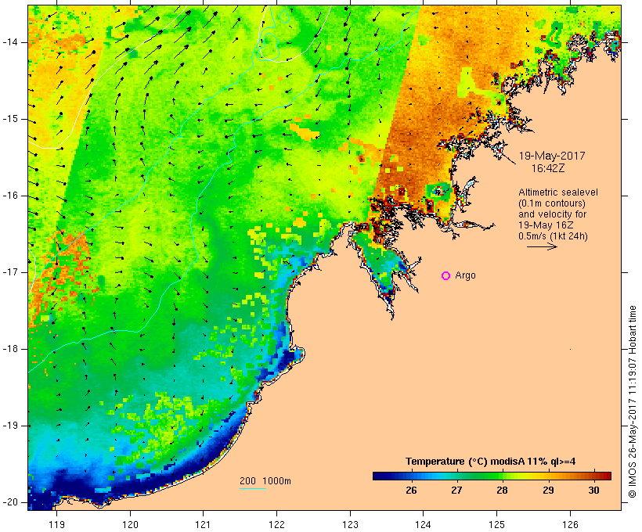Click longitude axis label '126'
This screenshot has height=532, width=642.
click(x=570, y=524)
